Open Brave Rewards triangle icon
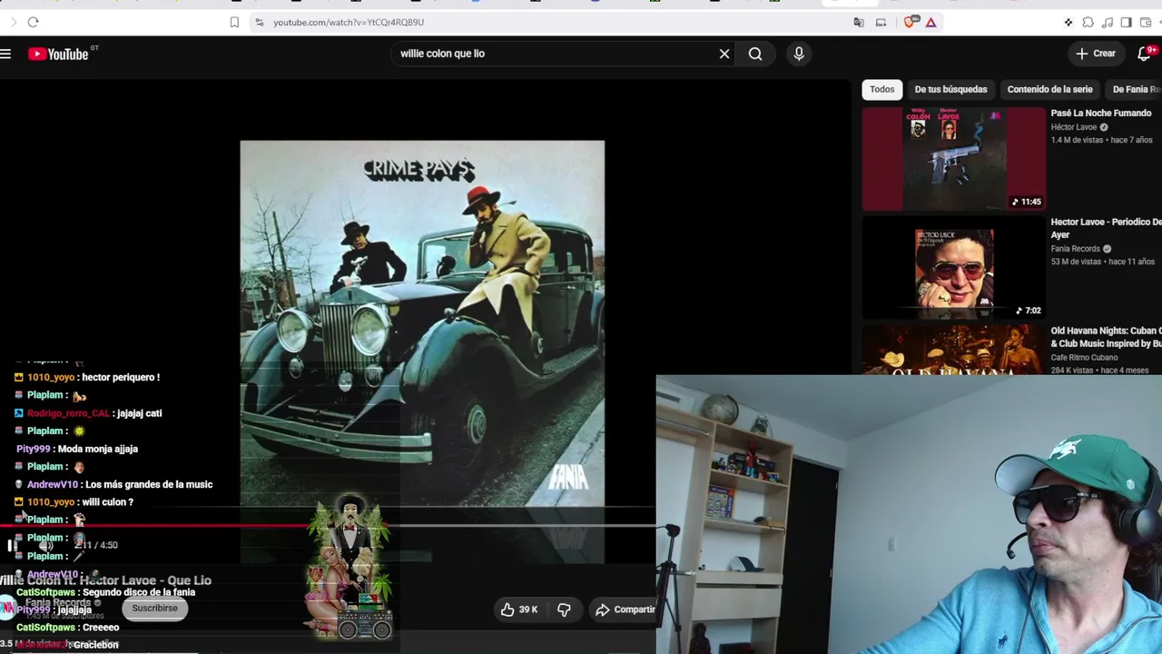 click(x=931, y=22)
